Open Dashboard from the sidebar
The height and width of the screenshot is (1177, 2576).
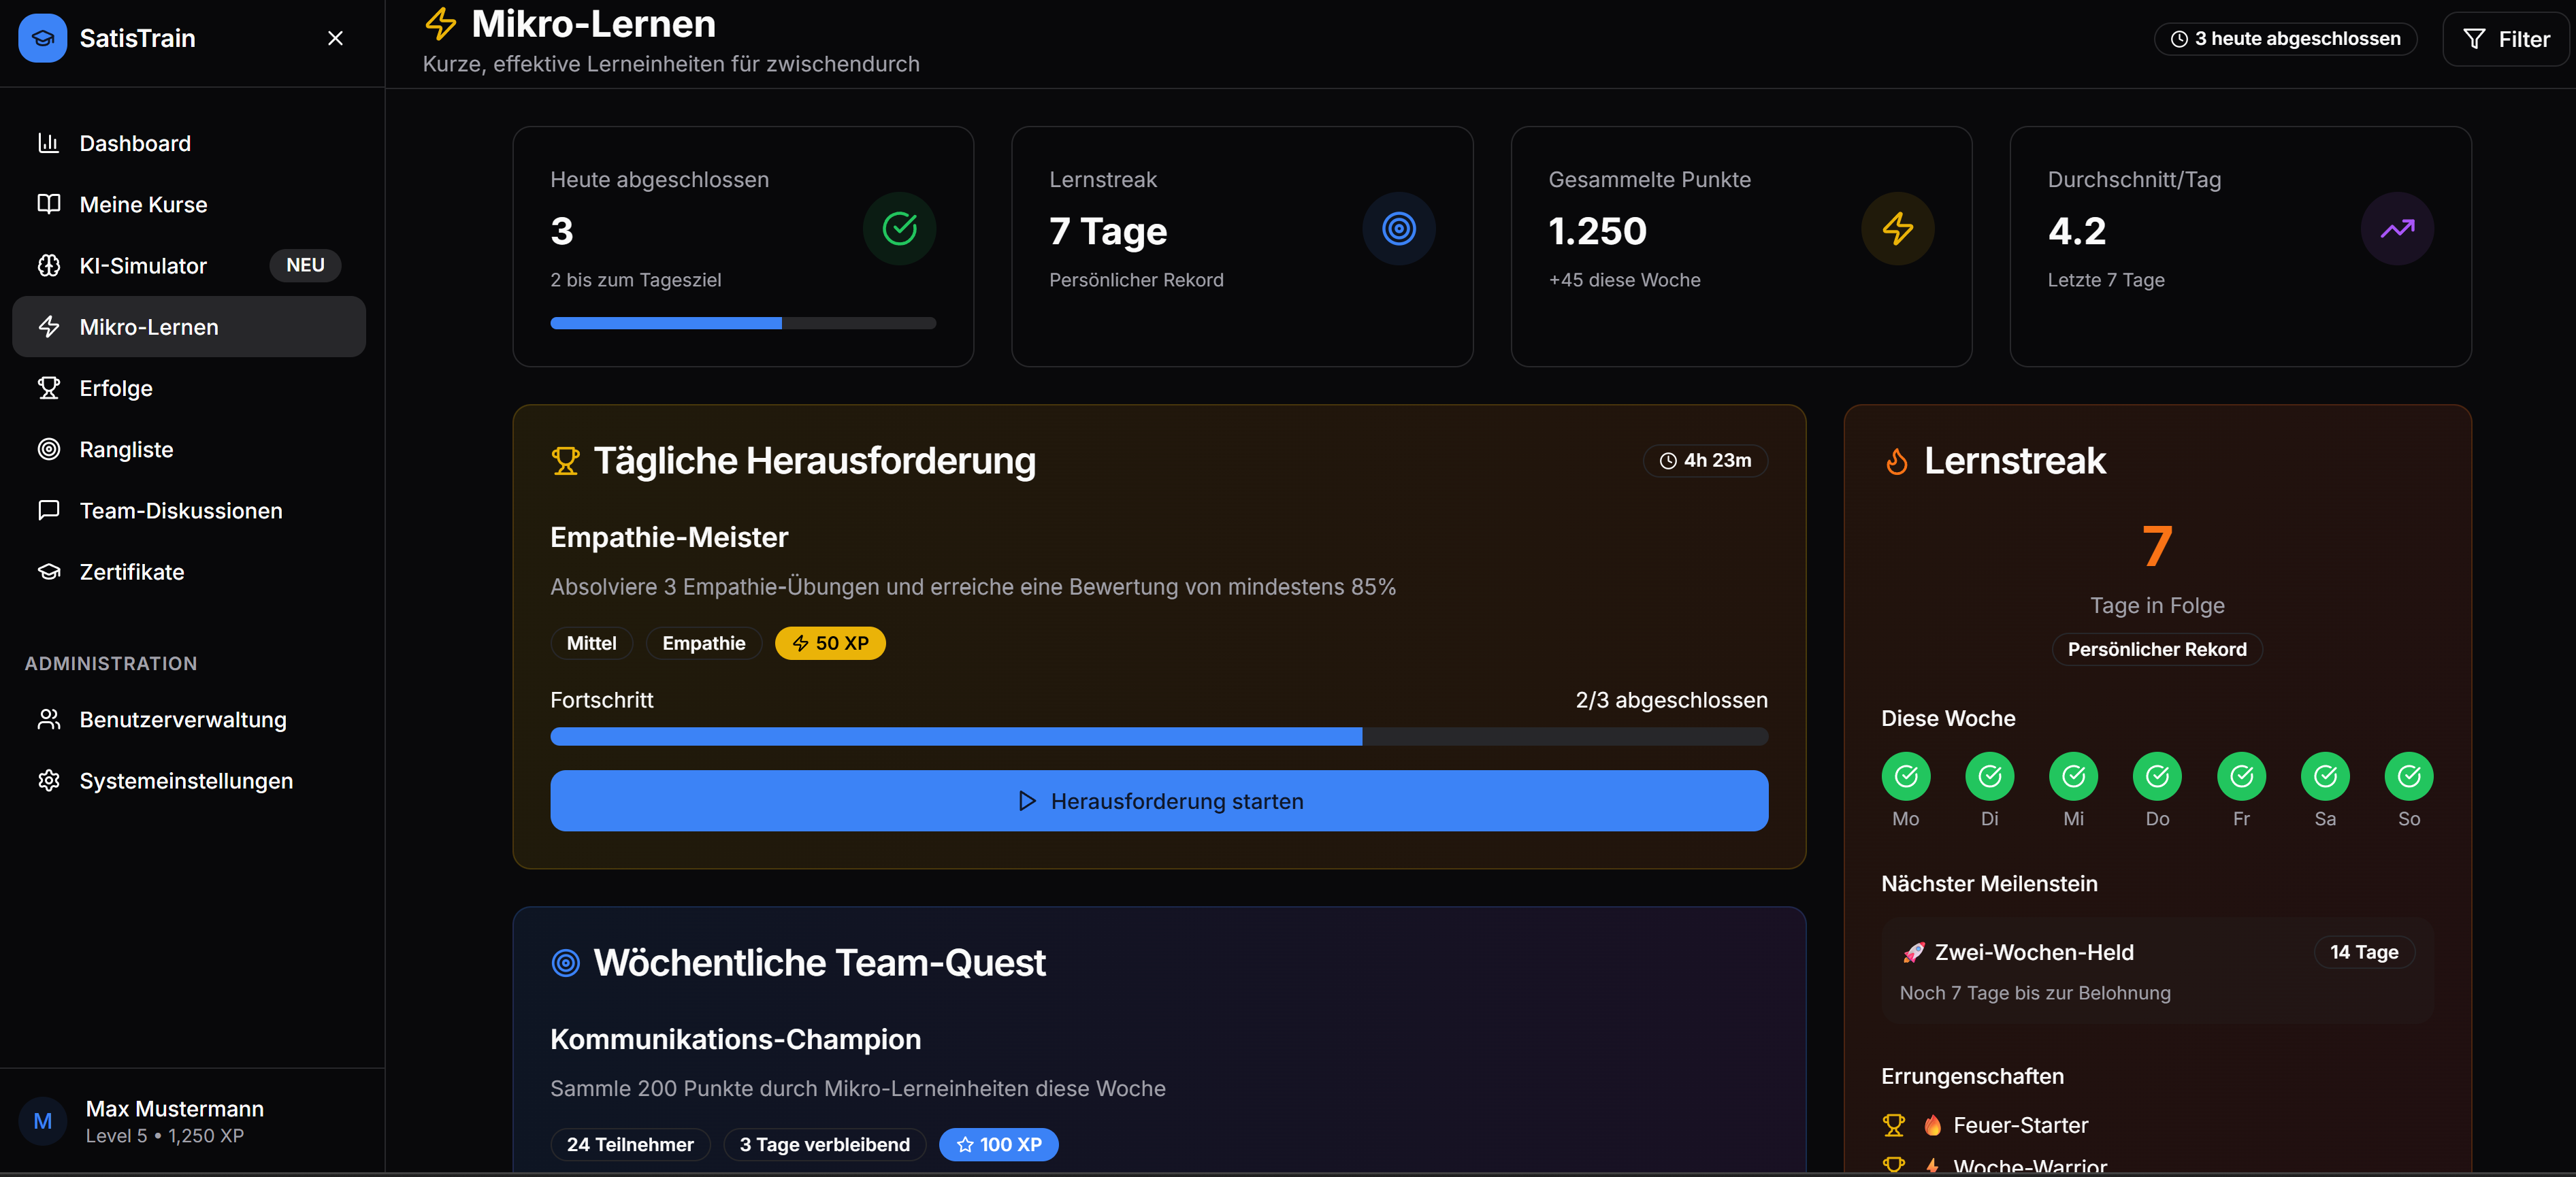tap(189, 143)
